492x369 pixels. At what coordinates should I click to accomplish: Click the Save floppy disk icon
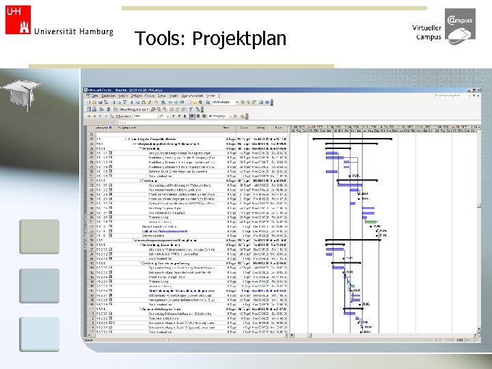click(100, 102)
